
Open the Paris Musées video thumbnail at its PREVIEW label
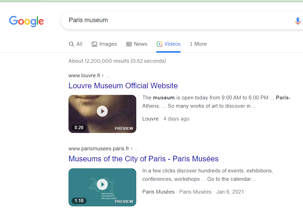coord(124,202)
